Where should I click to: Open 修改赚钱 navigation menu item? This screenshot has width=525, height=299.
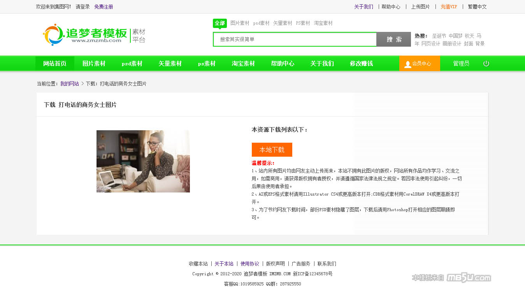(x=361, y=64)
